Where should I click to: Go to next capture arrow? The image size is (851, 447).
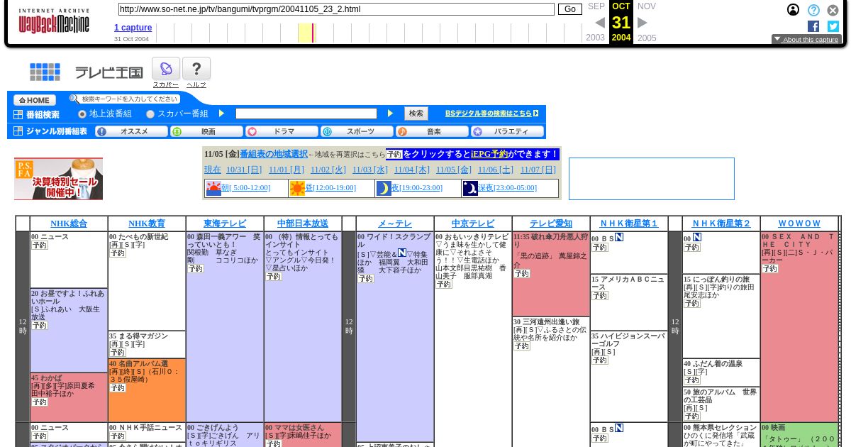(x=643, y=23)
